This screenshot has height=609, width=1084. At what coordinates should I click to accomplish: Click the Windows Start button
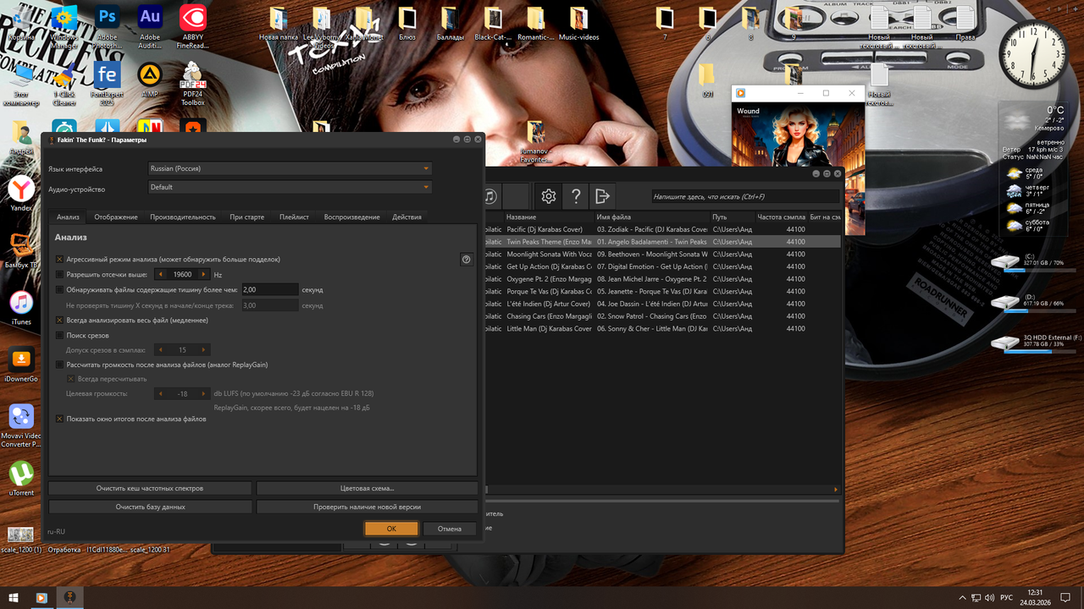14,597
